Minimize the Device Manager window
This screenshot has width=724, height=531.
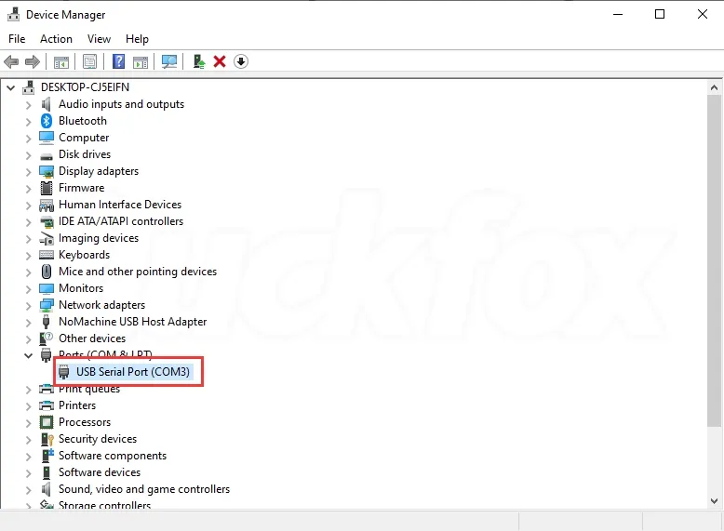pyautogui.click(x=618, y=14)
